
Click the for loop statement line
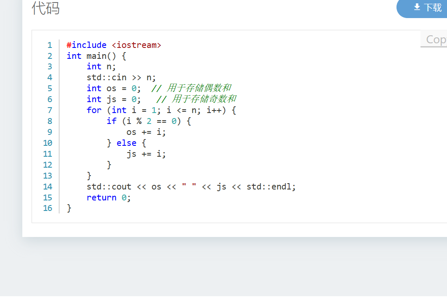[161, 110]
